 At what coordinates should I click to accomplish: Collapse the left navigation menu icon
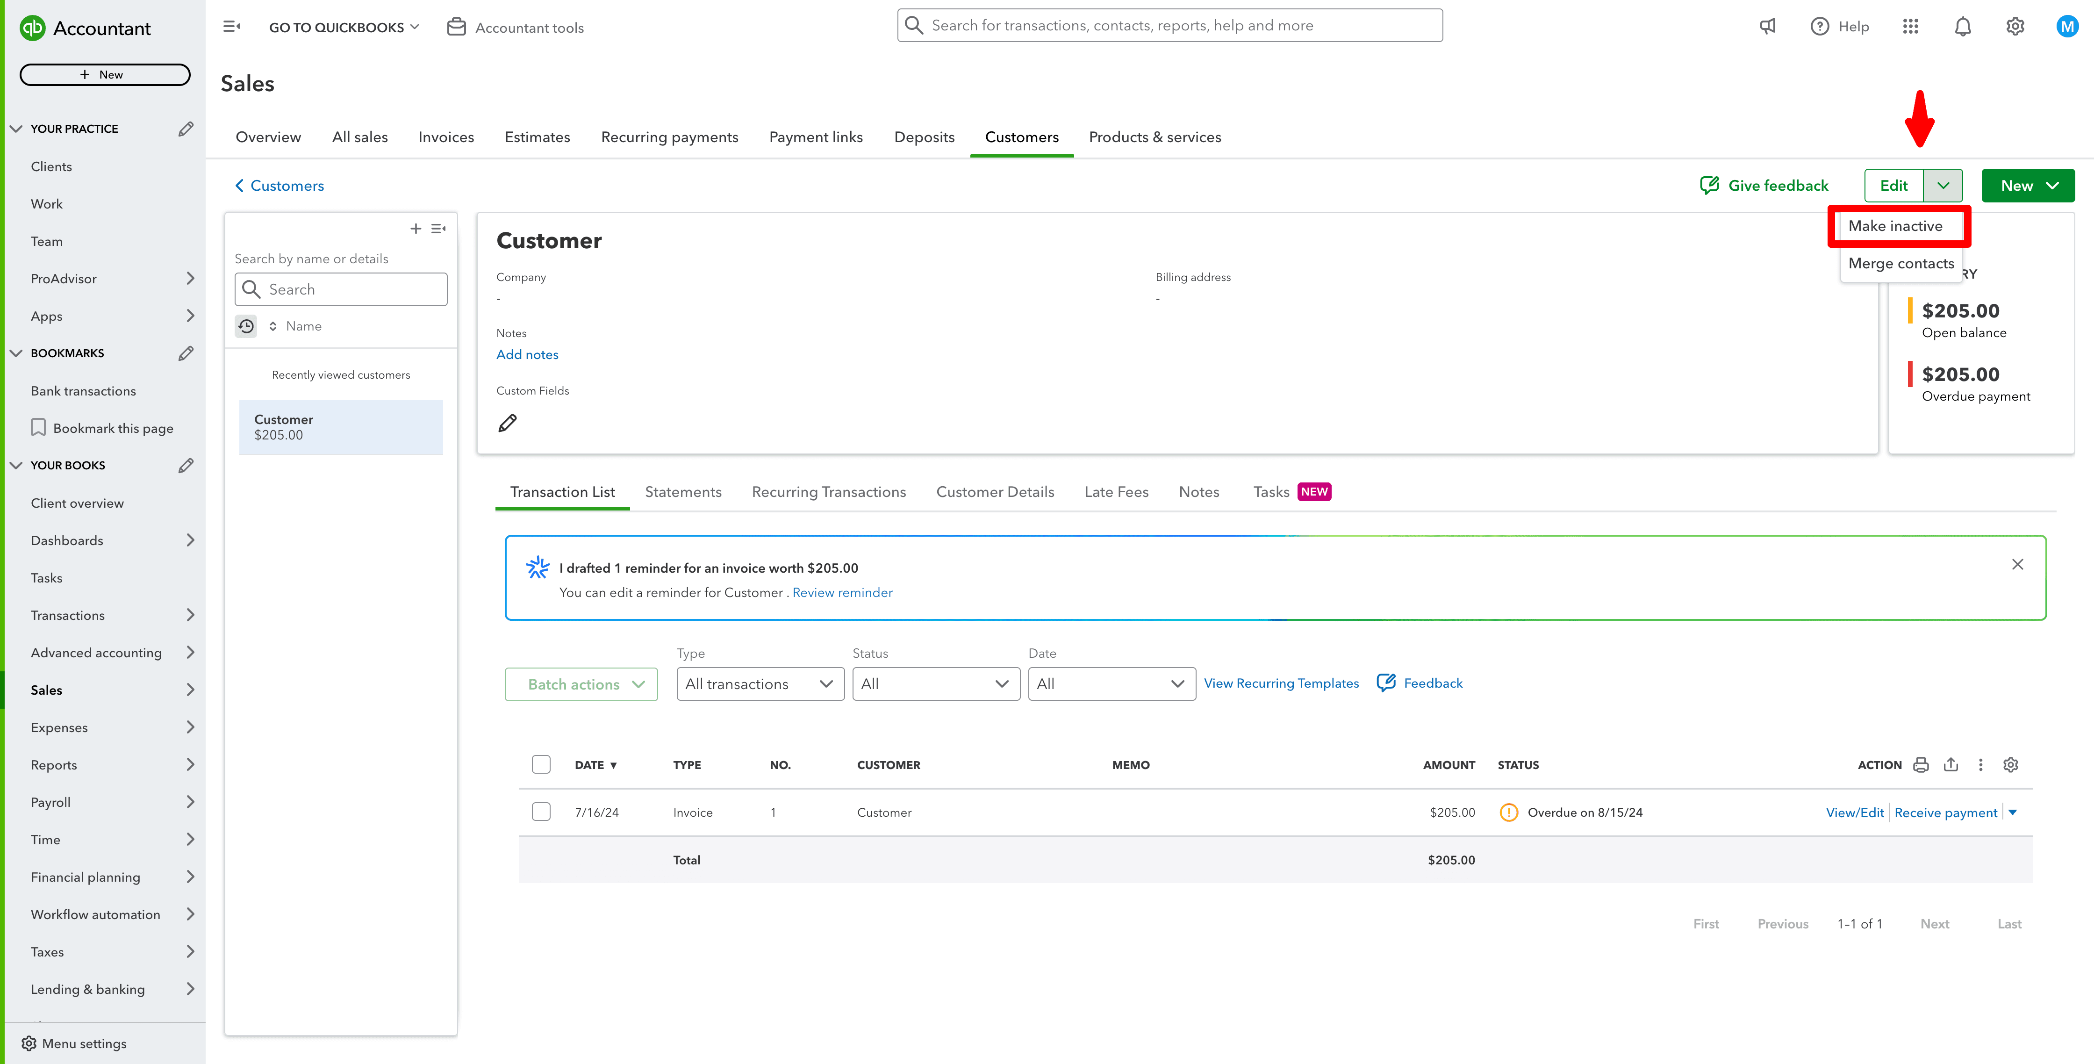point(232,27)
